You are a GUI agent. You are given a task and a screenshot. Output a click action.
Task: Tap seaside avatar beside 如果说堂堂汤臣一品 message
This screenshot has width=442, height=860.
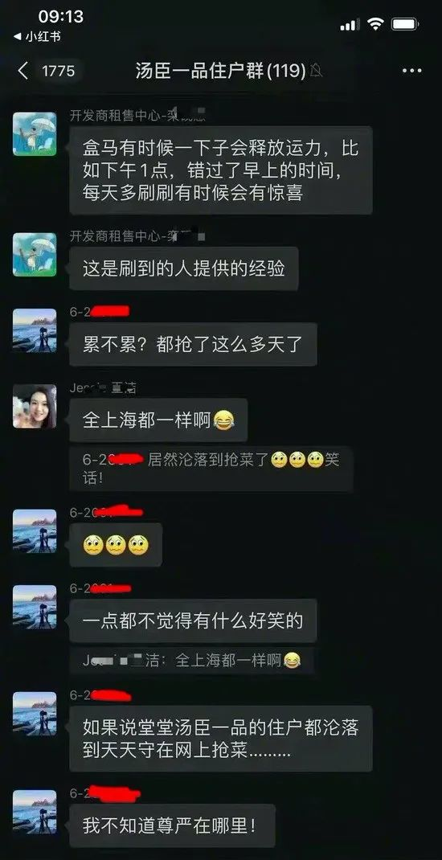coord(35,714)
